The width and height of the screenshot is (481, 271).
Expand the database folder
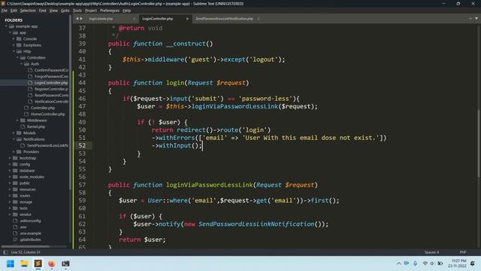pyautogui.click(x=10, y=171)
